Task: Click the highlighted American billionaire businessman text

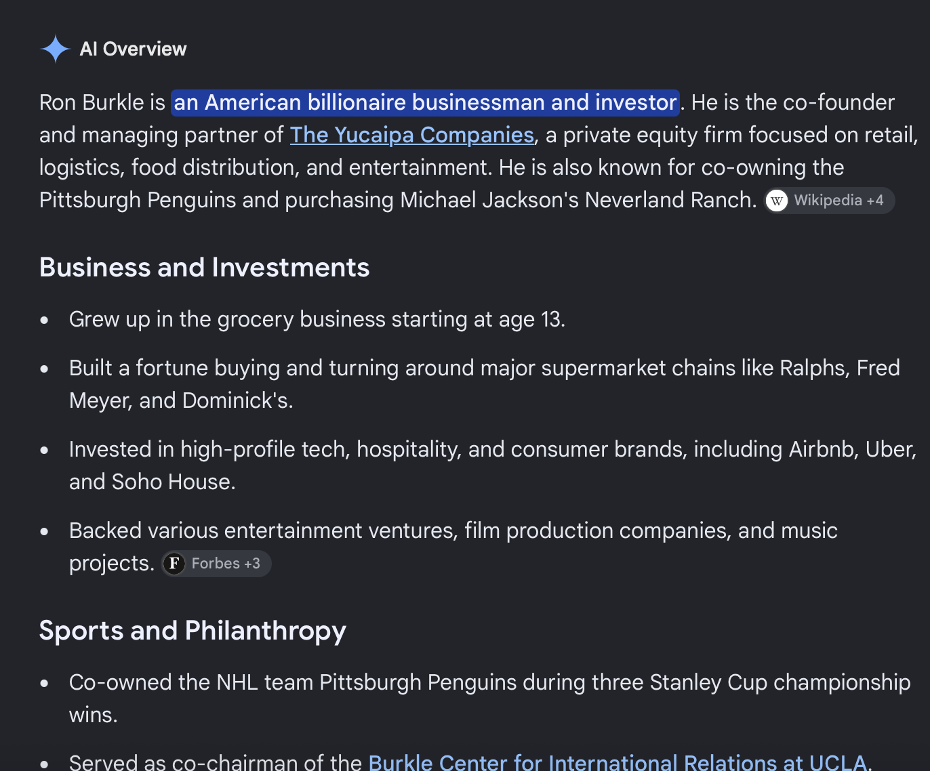Action: tap(425, 102)
